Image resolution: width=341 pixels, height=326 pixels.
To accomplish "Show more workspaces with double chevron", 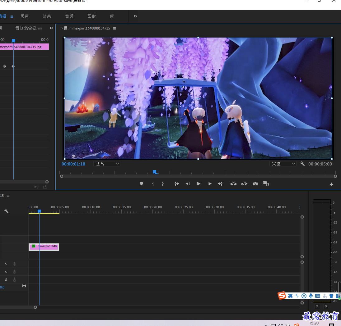I will tap(135, 16).
